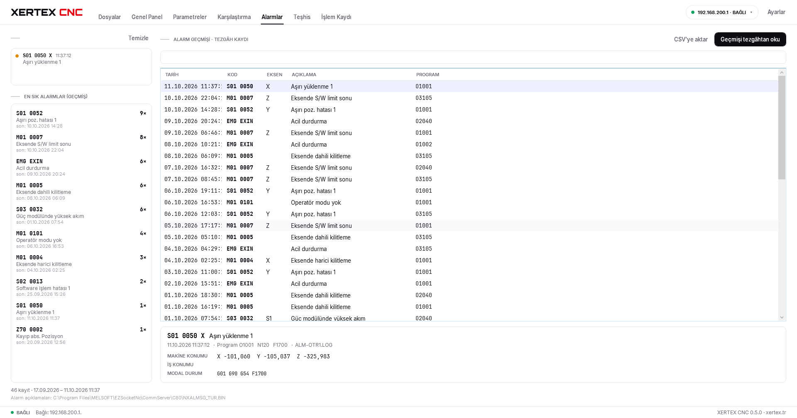Go to the Karşılaştırma tab
The image size is (797, 418).
(x=234, y=17)
